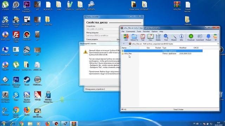Open the File menu in WinRAR

tap(123, 31)
